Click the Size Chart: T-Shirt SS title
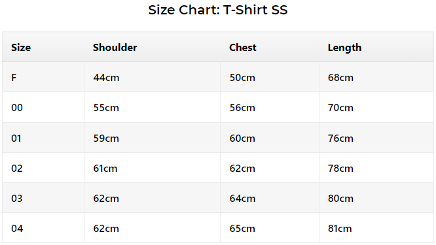The width and height of the screenshot is (436, 245). click(x=218, y=10)
